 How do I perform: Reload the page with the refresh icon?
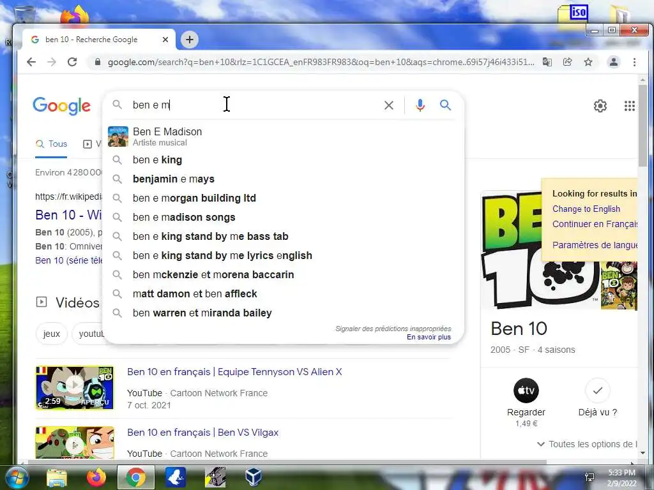tap(72, 62)
